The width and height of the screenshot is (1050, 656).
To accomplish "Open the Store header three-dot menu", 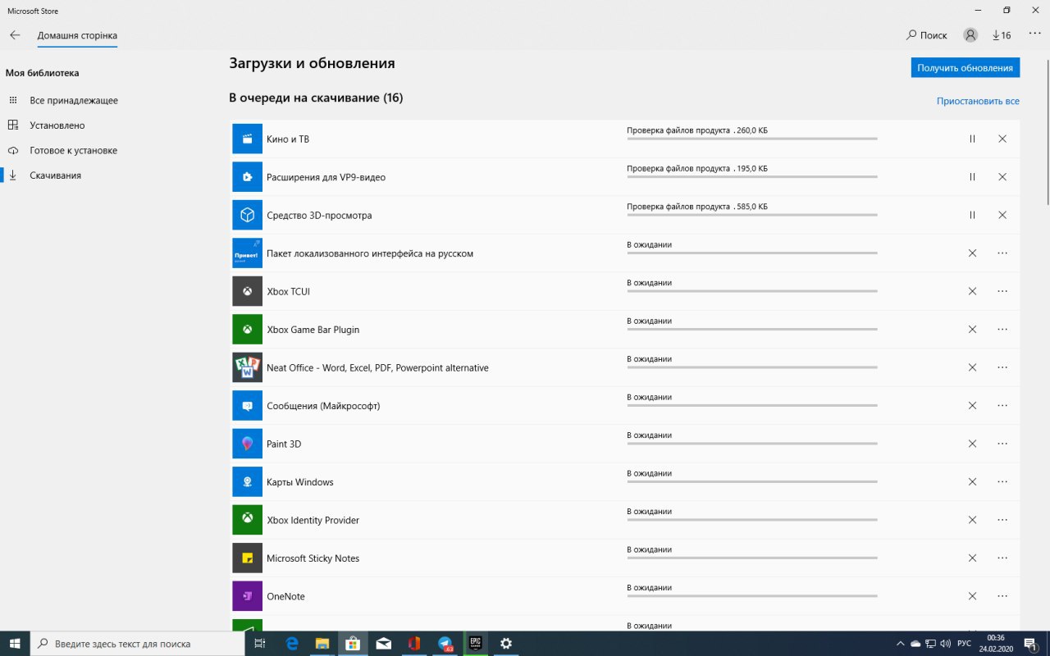I will (1034, 35).
